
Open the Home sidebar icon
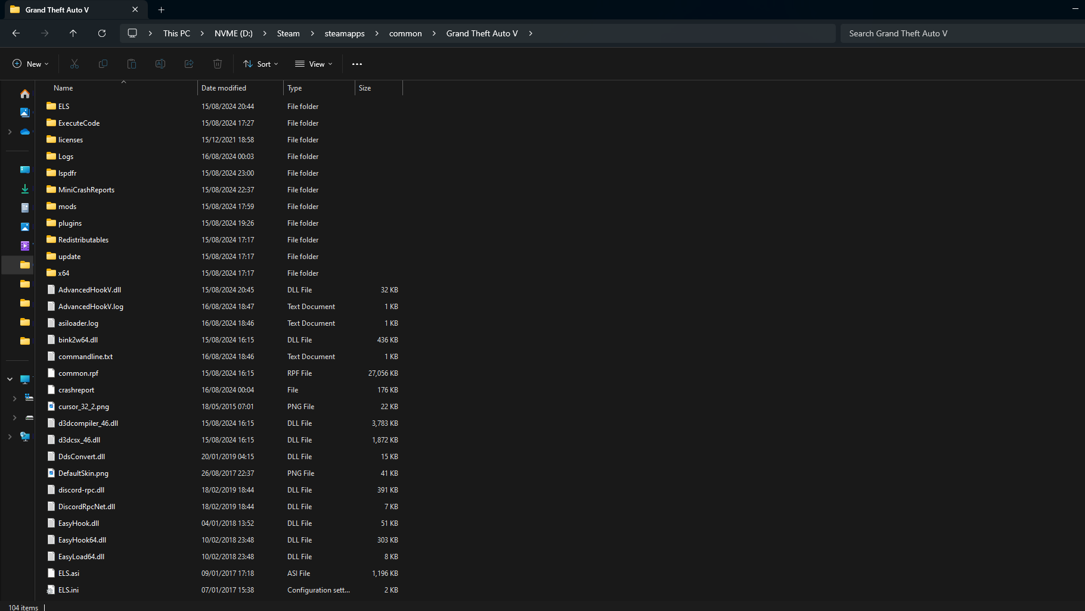pos(25,93)
